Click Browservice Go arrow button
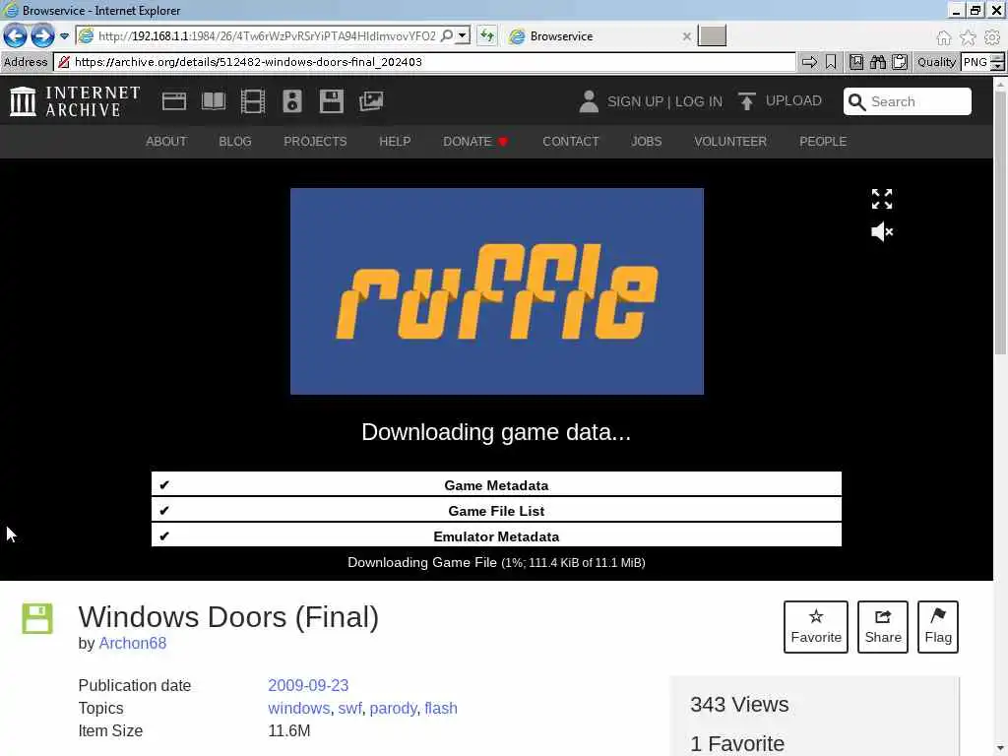 pos(809,62)
